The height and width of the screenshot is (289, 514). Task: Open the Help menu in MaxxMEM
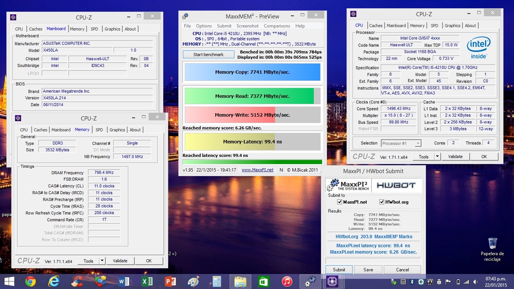300,26
